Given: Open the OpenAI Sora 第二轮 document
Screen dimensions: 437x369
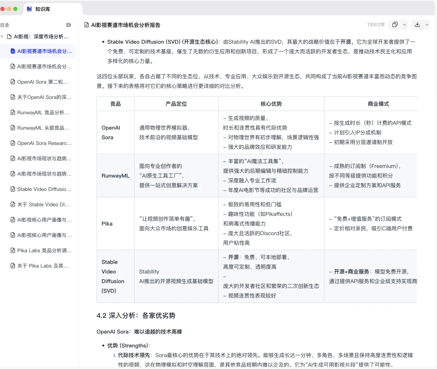Looking at the screenshot, I should [42, 82].
